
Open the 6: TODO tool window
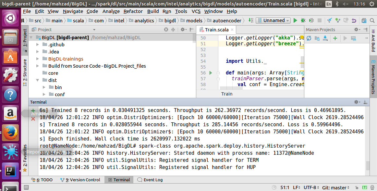click(x=42, y=180)
